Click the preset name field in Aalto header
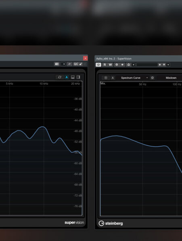Viewport: 182px width, 241px height. tap(147, 65)
